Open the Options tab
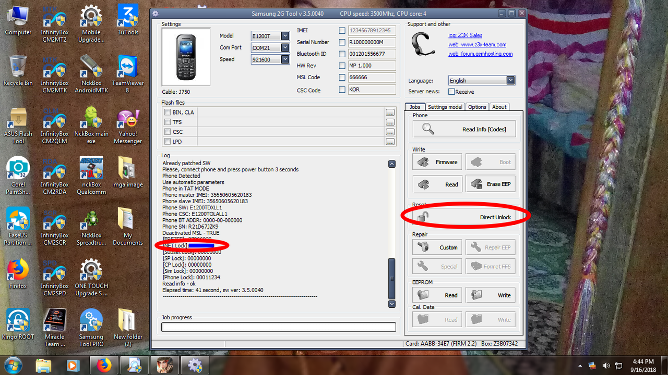668x375 pixels. pos(477,107)
